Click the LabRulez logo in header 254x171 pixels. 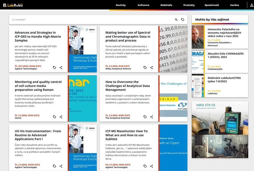tap(13, 5)
